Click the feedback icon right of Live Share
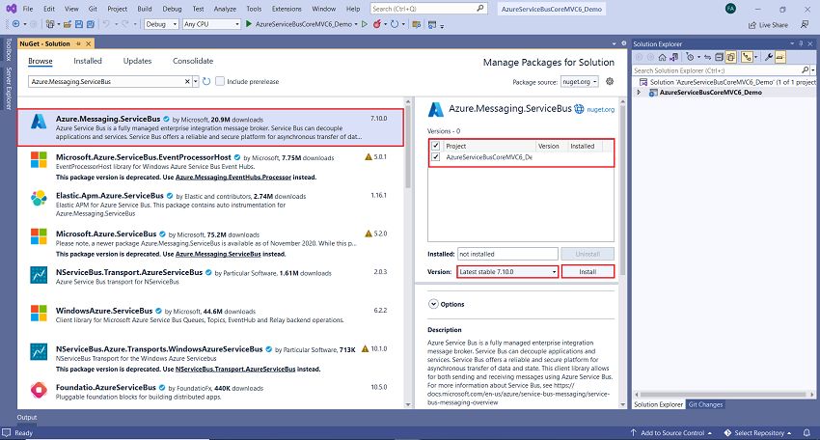 pyautogui.click(x=804, y=24)
